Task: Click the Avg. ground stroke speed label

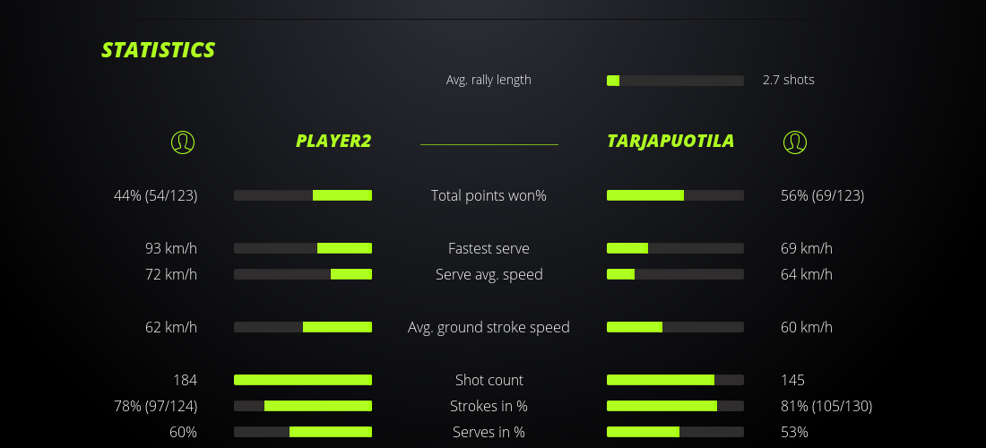Action: [489, 327]
